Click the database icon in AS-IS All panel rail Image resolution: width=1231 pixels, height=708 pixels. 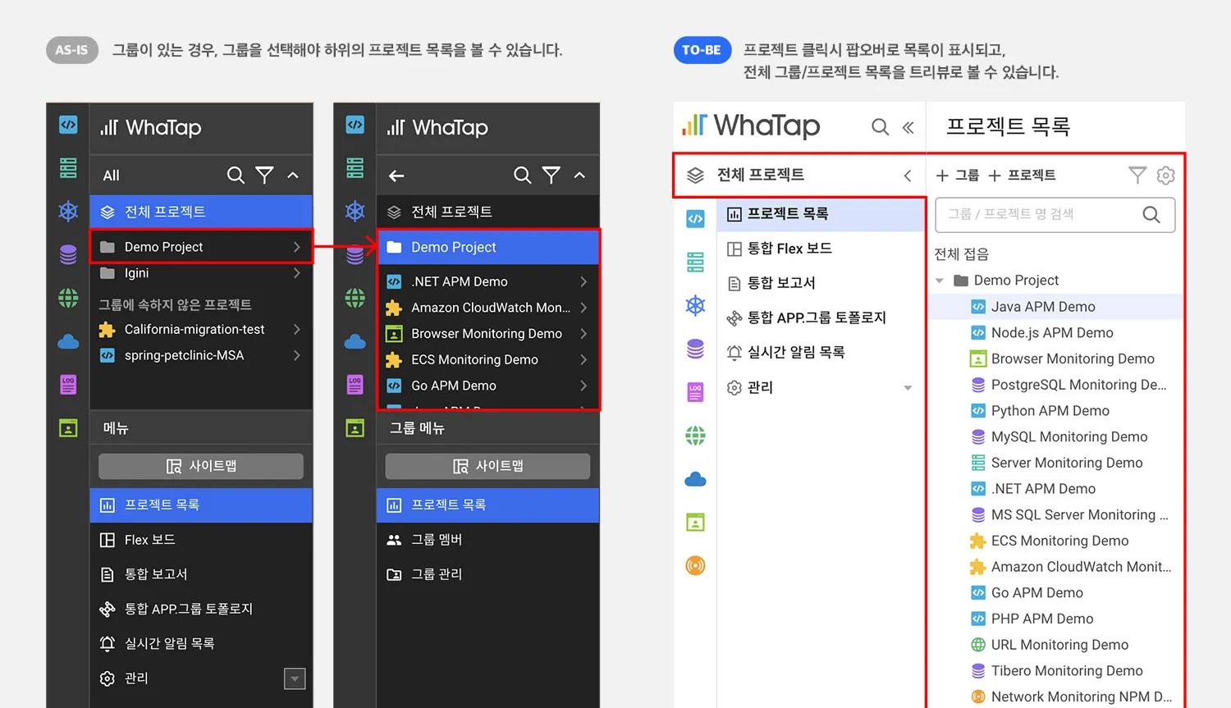tap(68, 254)
